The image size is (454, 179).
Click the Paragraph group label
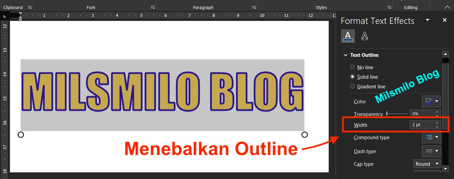coord(203,7)
